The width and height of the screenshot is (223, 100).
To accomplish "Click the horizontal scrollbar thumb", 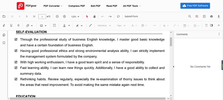I will 88,99.
